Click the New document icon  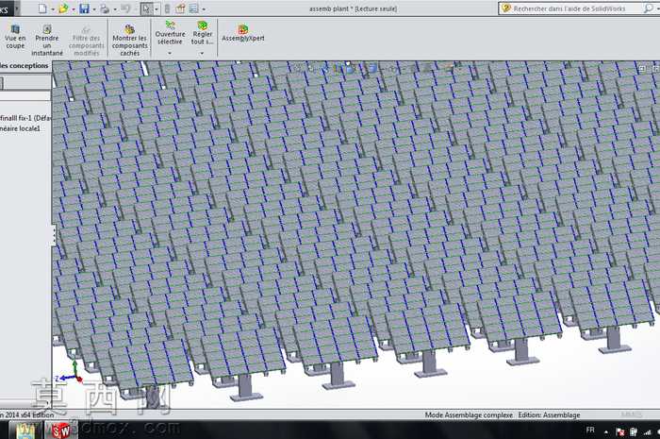(x=42, y=8)
